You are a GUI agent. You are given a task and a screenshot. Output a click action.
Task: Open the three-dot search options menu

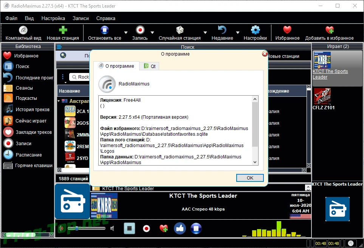(63, 77)
